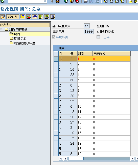Click the copy-as icon next to 新条目
Image resolution: width=140 pixels, height=165 pixels.
[22, 17]
